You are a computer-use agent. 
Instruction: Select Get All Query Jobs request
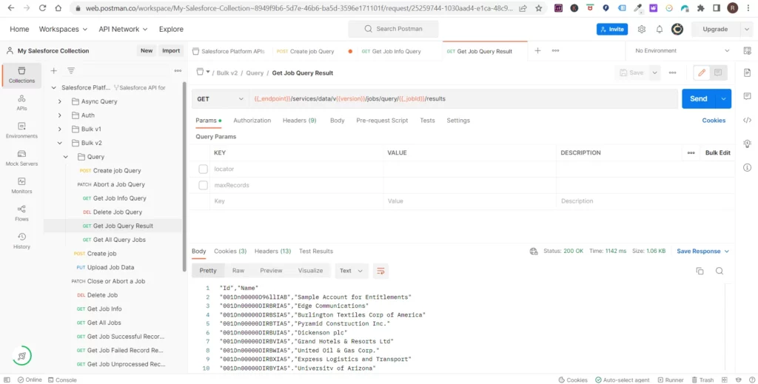119,240
